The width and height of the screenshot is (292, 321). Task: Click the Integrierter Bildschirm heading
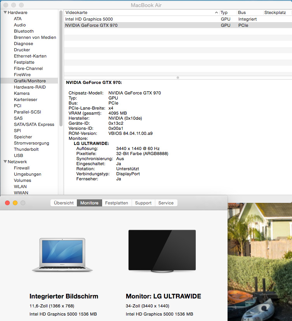(x=64, y=296)
